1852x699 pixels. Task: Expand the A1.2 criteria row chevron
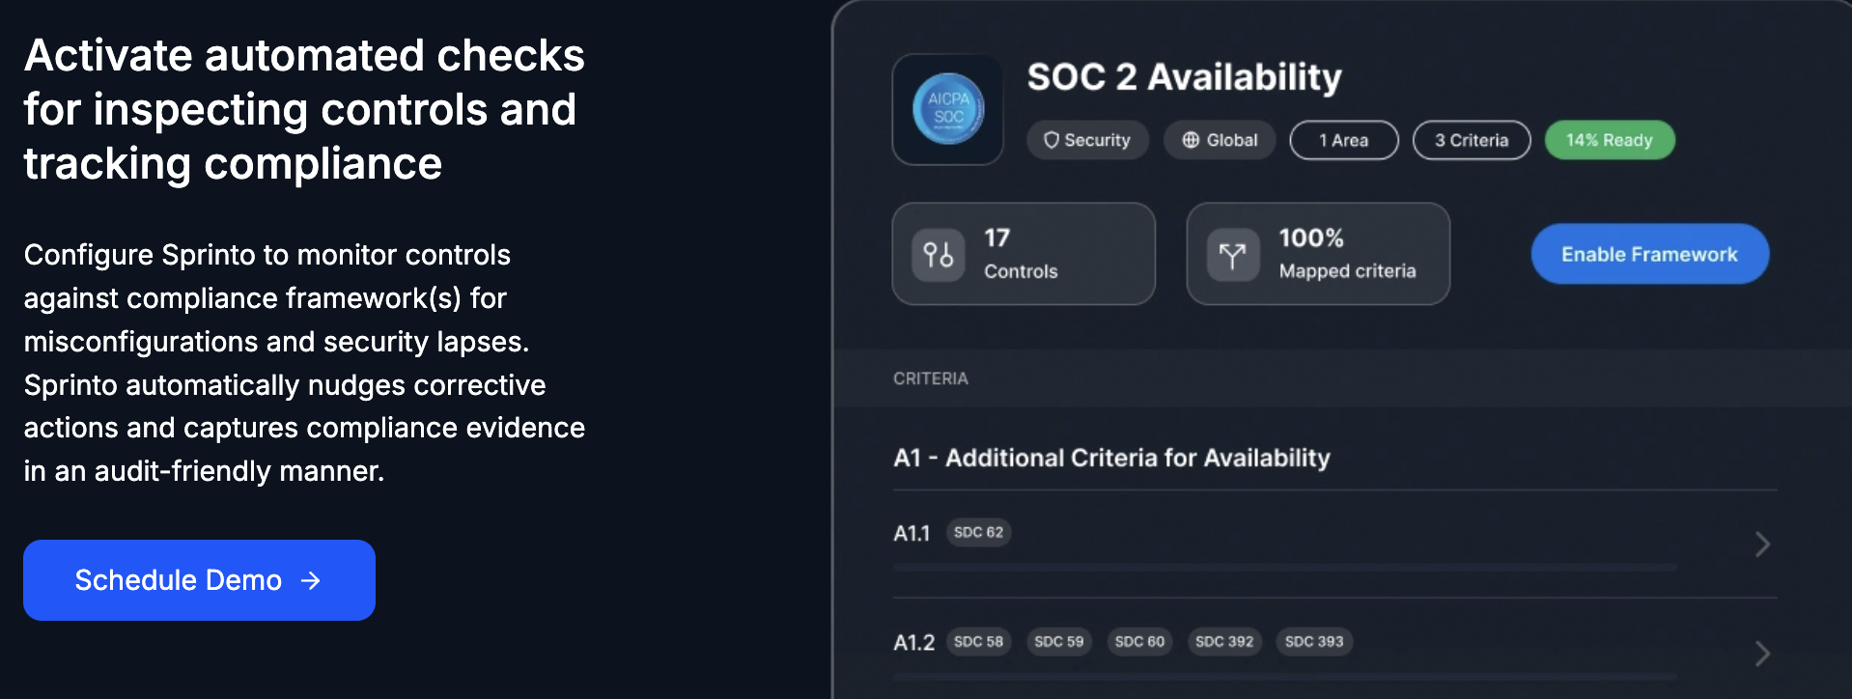pos(1762,654)
